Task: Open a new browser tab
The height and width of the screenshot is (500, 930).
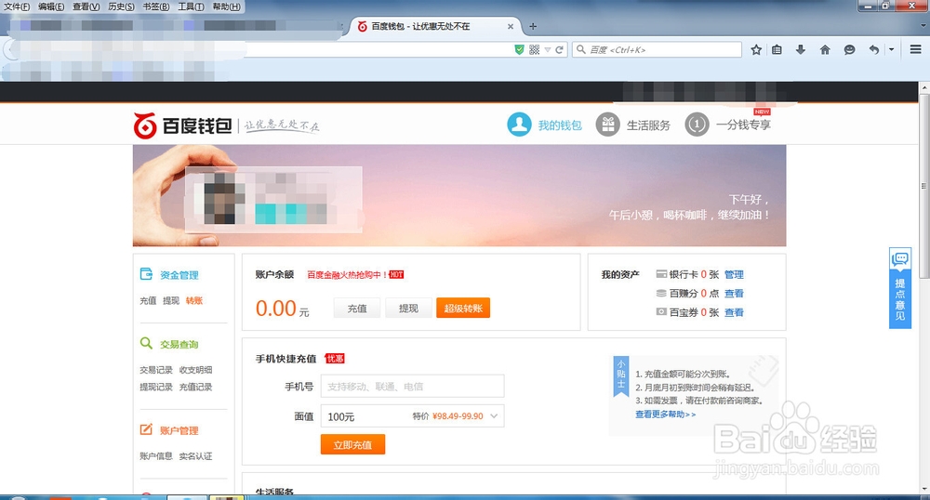Action: click(533, 26)
